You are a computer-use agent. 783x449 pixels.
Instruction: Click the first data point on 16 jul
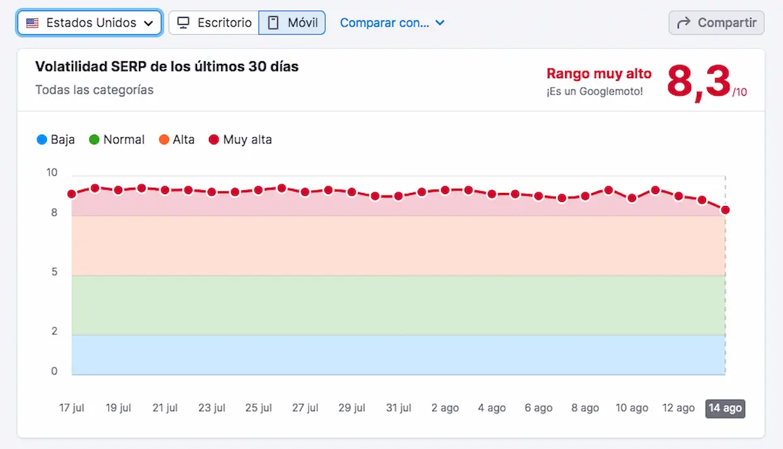72,194
